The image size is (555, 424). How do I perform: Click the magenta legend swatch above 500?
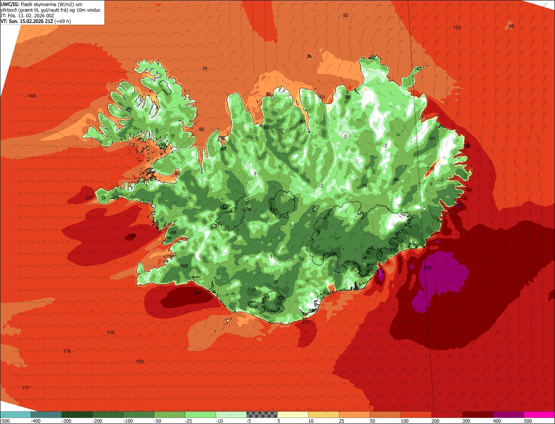[539, 415]
